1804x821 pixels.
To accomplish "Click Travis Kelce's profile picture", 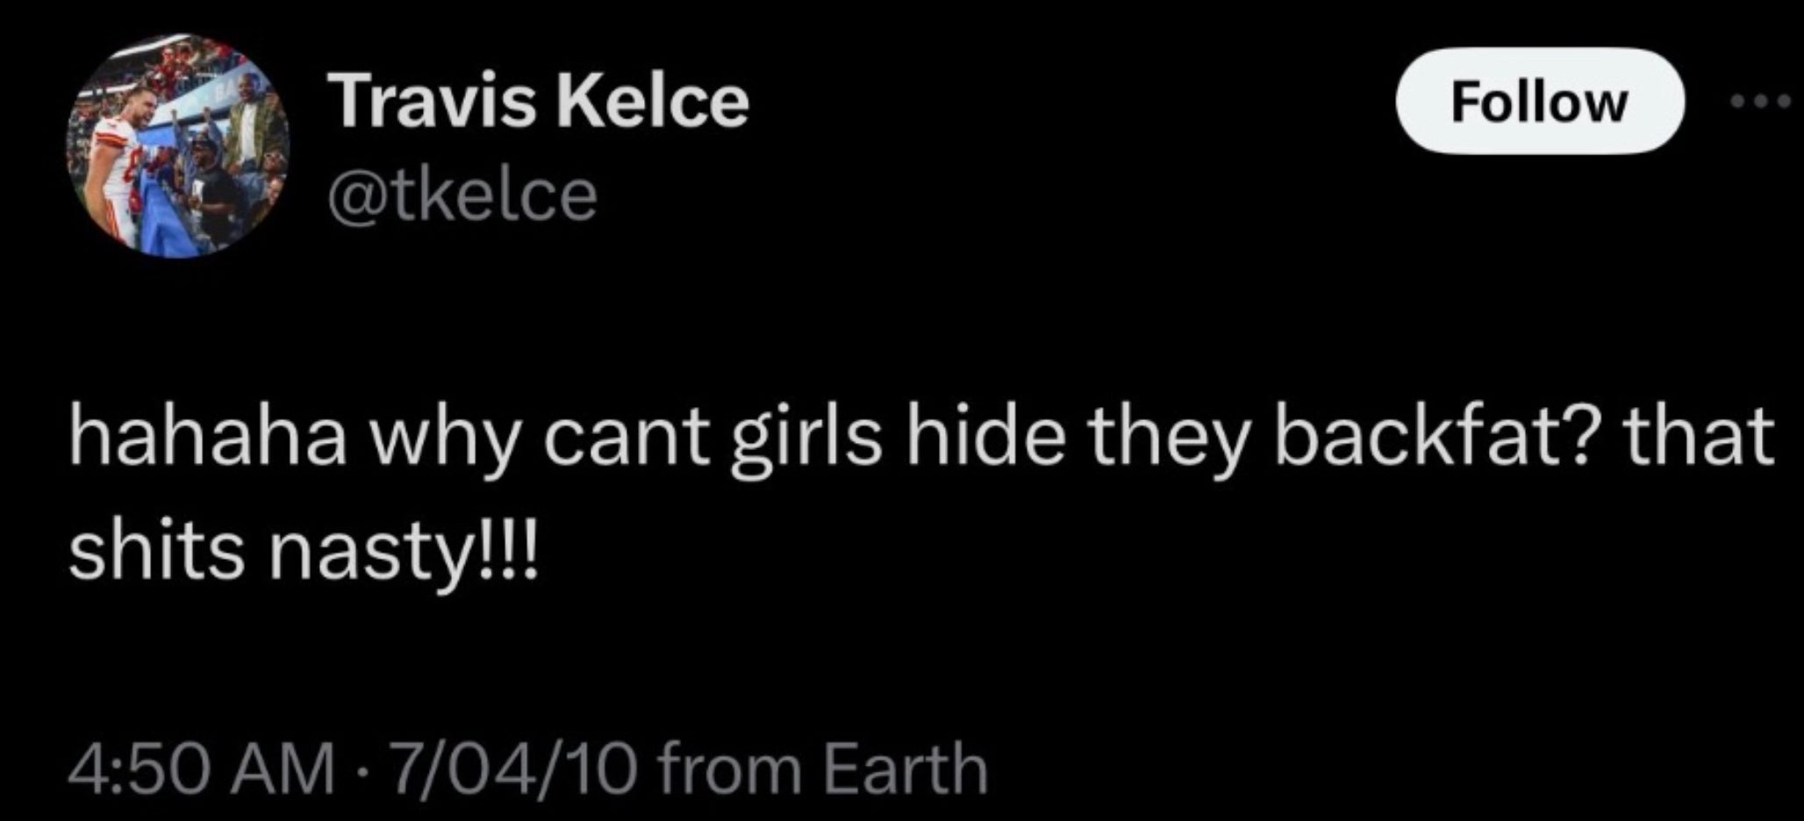I will click(x=178, y=146).
